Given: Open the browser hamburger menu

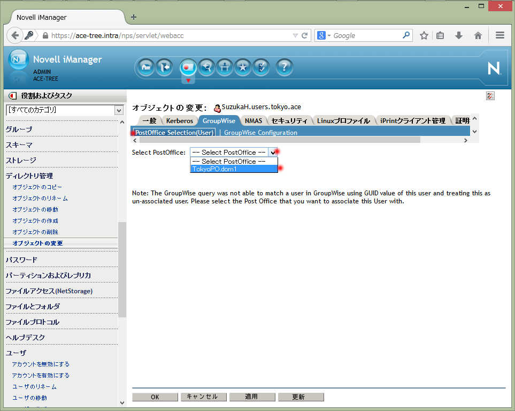Looking at the screenshot, I should (500, 35).
